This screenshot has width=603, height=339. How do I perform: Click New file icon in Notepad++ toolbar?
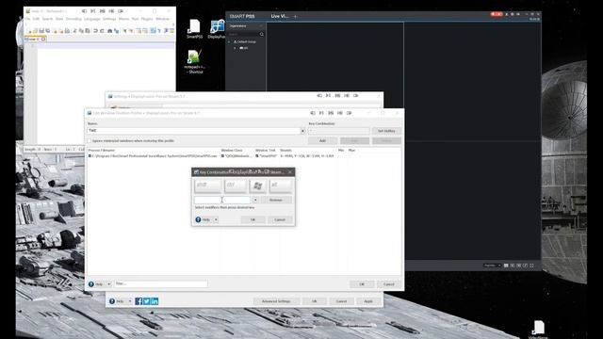[x=29, y=31]
